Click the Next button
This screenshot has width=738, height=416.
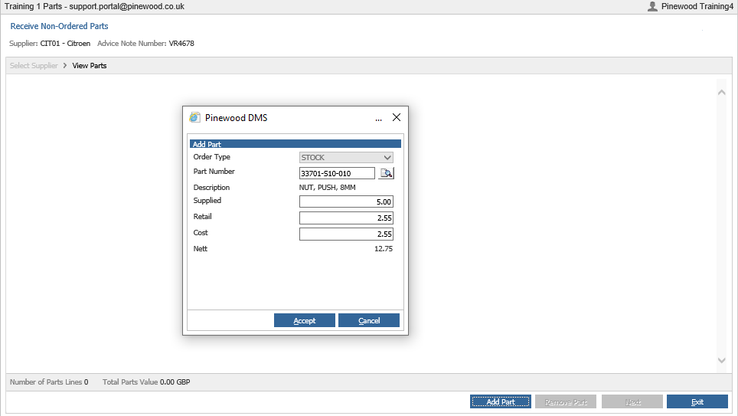click(x=632, y=401)
